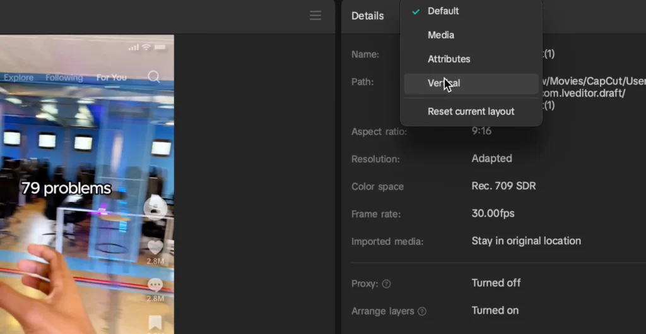
Task: Select the Default layout option
Action: [x=471, y=11]
